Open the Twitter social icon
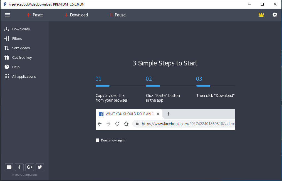The width and height of the screenshot is (282, 181). (40, 167)
